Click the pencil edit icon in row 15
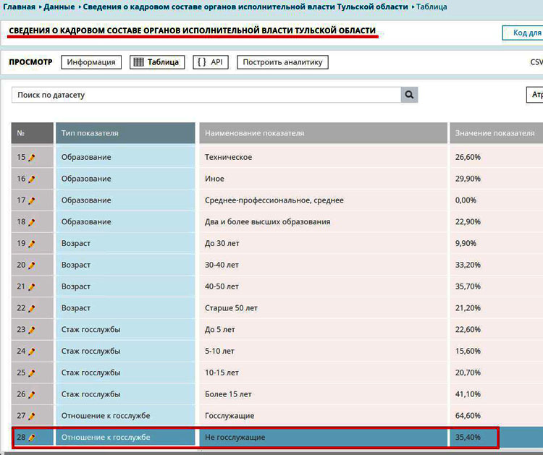Viewport: 543px width, 455px height. pyautogui.click(x=32, y=158)
